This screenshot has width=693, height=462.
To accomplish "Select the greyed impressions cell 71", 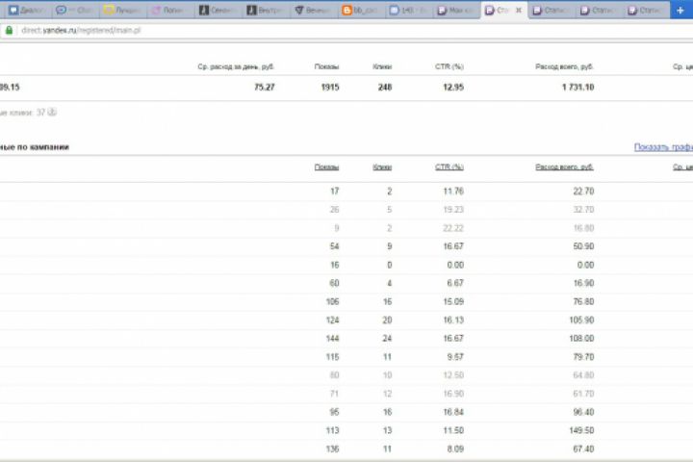I will coord(335,394).
